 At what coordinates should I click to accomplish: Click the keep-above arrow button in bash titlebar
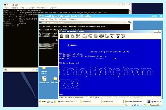[x=8, y=5]
